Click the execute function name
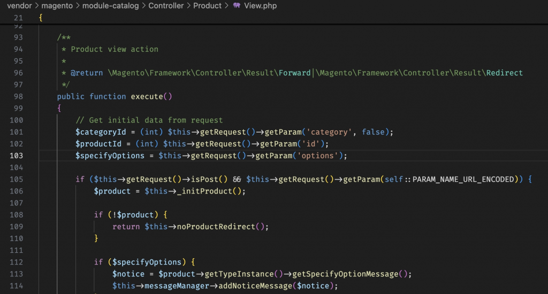548x294 pixels. pos(147,96)
